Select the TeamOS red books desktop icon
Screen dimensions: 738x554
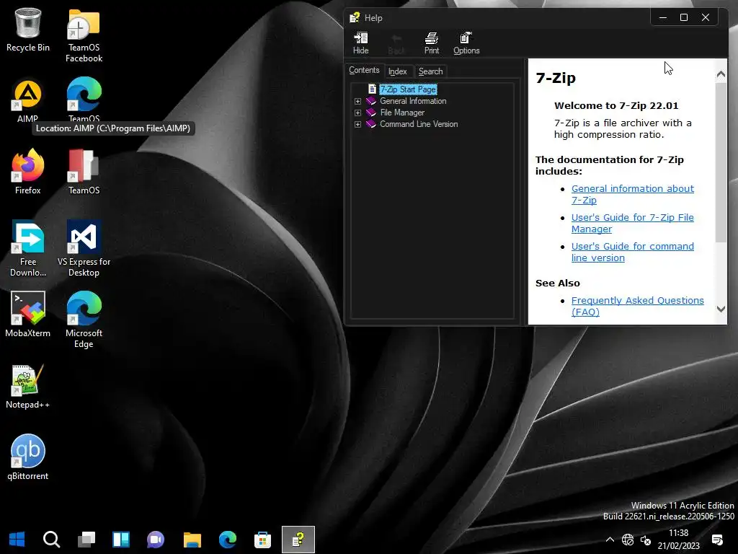tap(84, 172)
